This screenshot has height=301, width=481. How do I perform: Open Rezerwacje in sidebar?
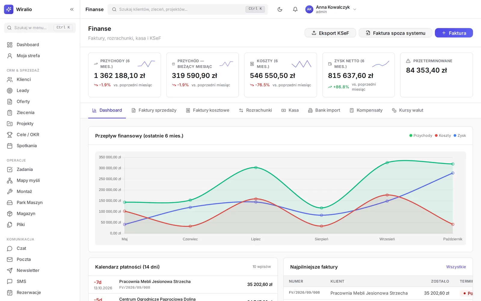(x=40, y=293)
